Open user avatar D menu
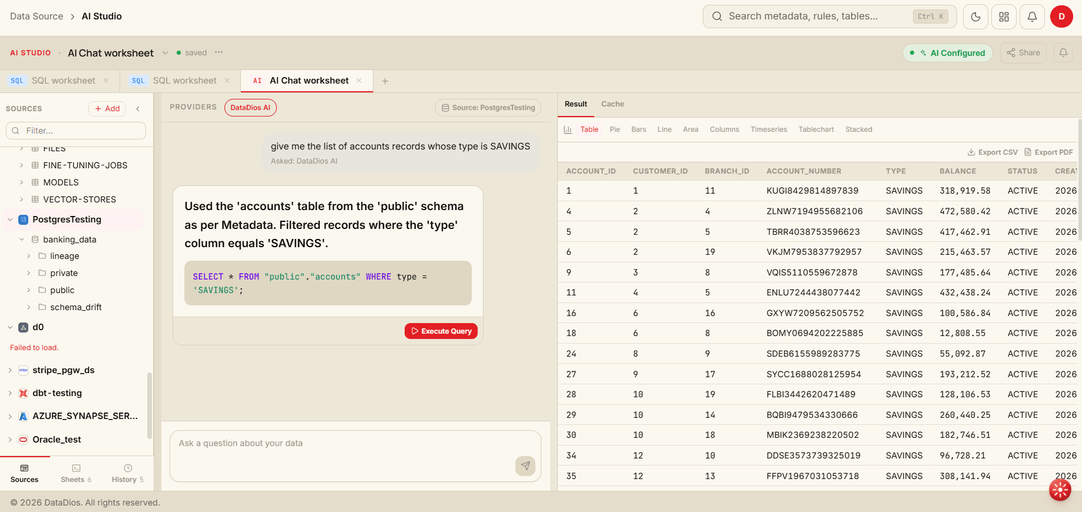 1061,16
